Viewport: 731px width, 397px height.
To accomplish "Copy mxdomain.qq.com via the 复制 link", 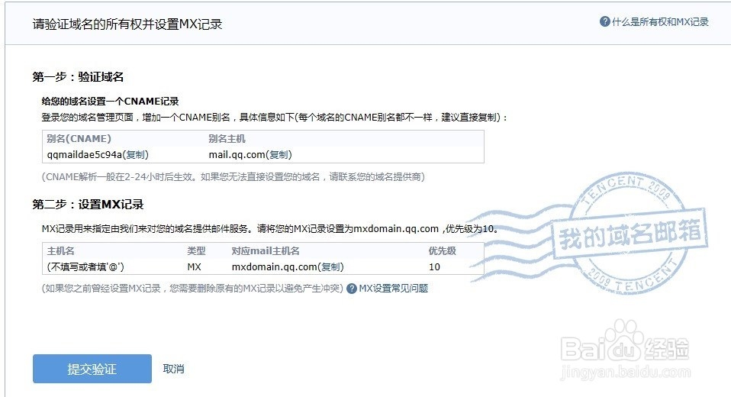I will point(330,267).
